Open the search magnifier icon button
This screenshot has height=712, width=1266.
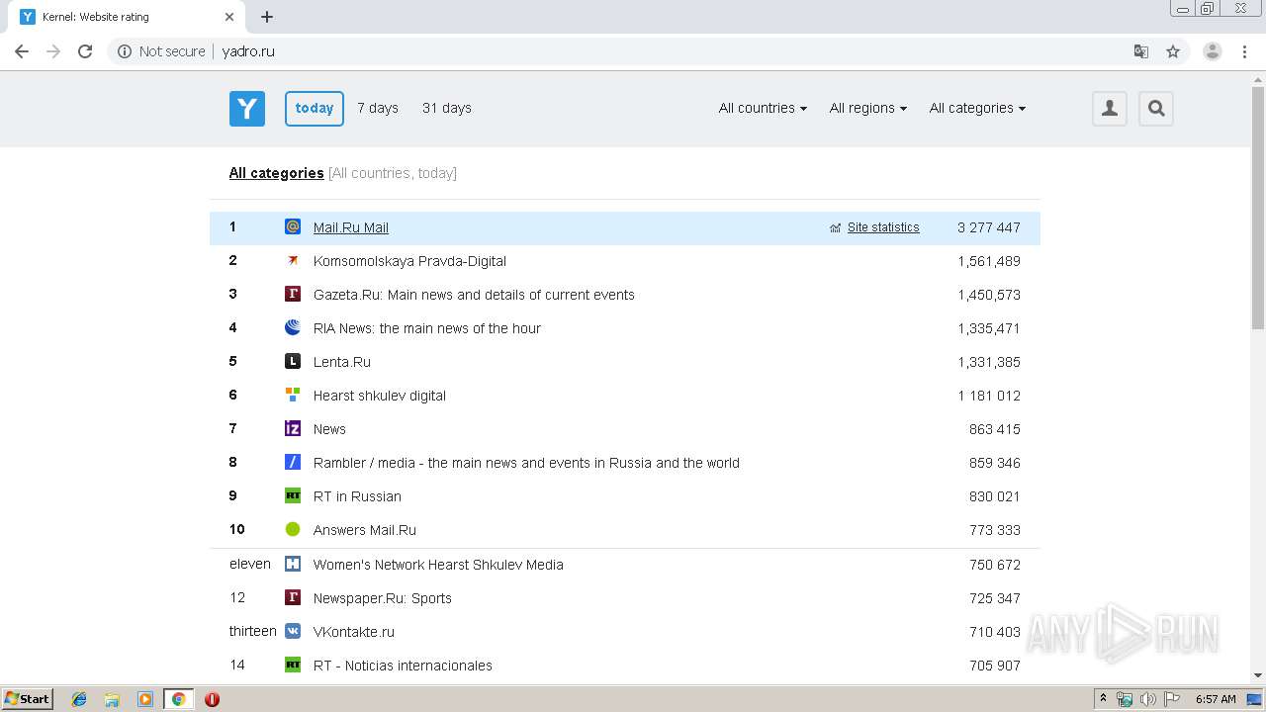point(1156,109)
